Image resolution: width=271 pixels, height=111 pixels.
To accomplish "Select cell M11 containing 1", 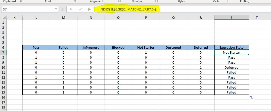I will 64,72.
